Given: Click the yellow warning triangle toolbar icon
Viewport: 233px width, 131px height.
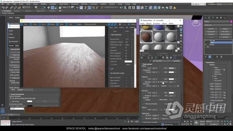Looking at the screenshot, I should pos(175,7).
